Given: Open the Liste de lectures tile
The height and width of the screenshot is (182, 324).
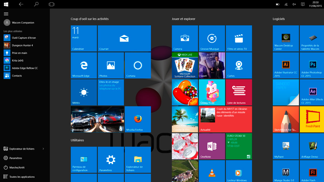Looking at the screenshot, I should pos(239,92).
